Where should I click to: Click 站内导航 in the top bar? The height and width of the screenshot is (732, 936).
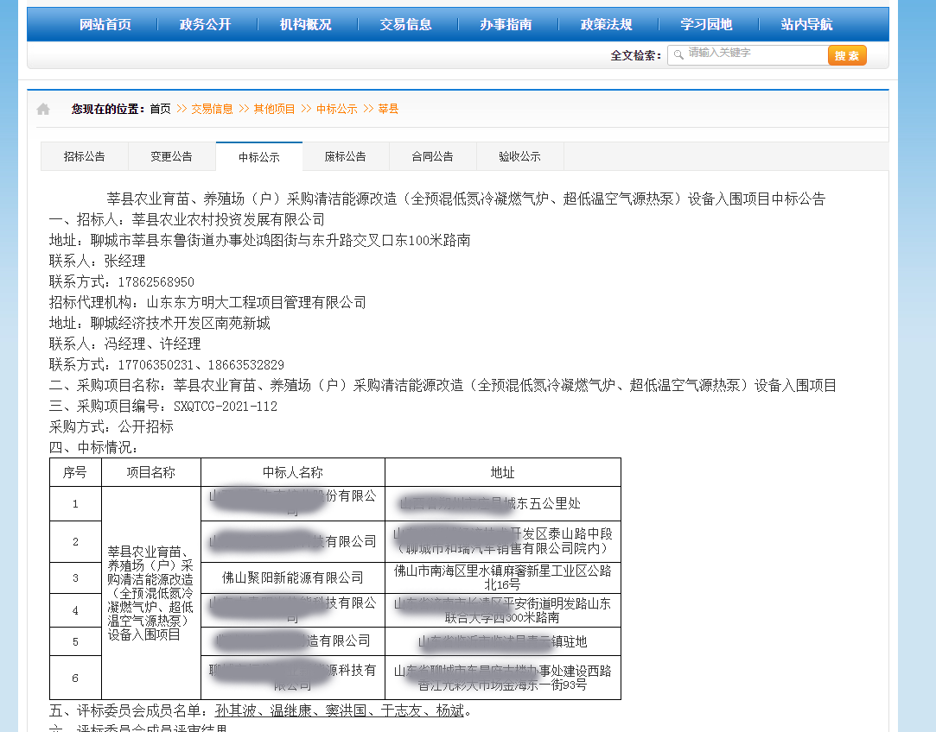pyautogui.click(x=807, y=24)
